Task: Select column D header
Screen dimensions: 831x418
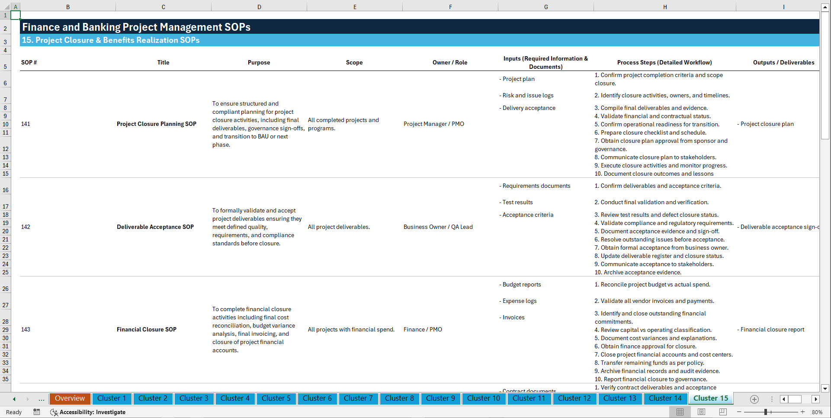Action: [x=259, y=6]
